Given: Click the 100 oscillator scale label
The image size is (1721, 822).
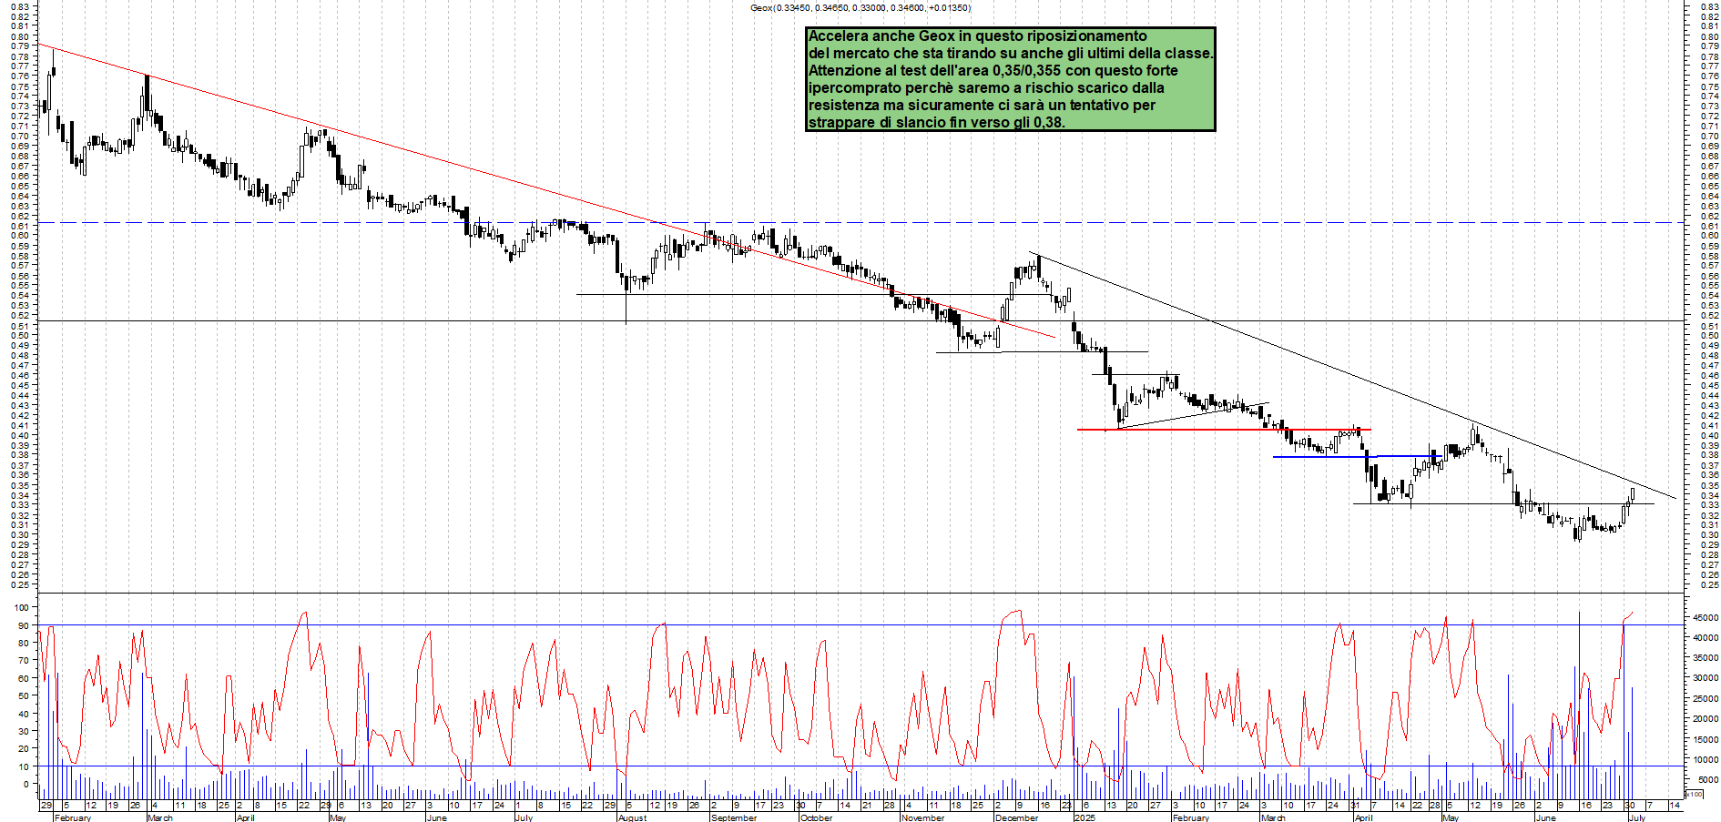Looking at the screenshot, I should pyautogui.click(x=22, y=608).
